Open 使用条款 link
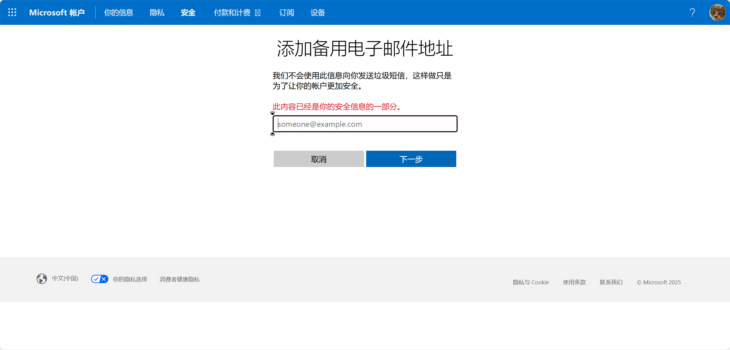This screenshot has width=730, height=350. 574,282
